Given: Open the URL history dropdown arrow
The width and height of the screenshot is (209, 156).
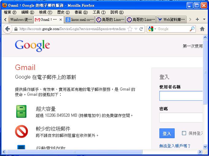Looking at the screenshot, I should [136, 29].
